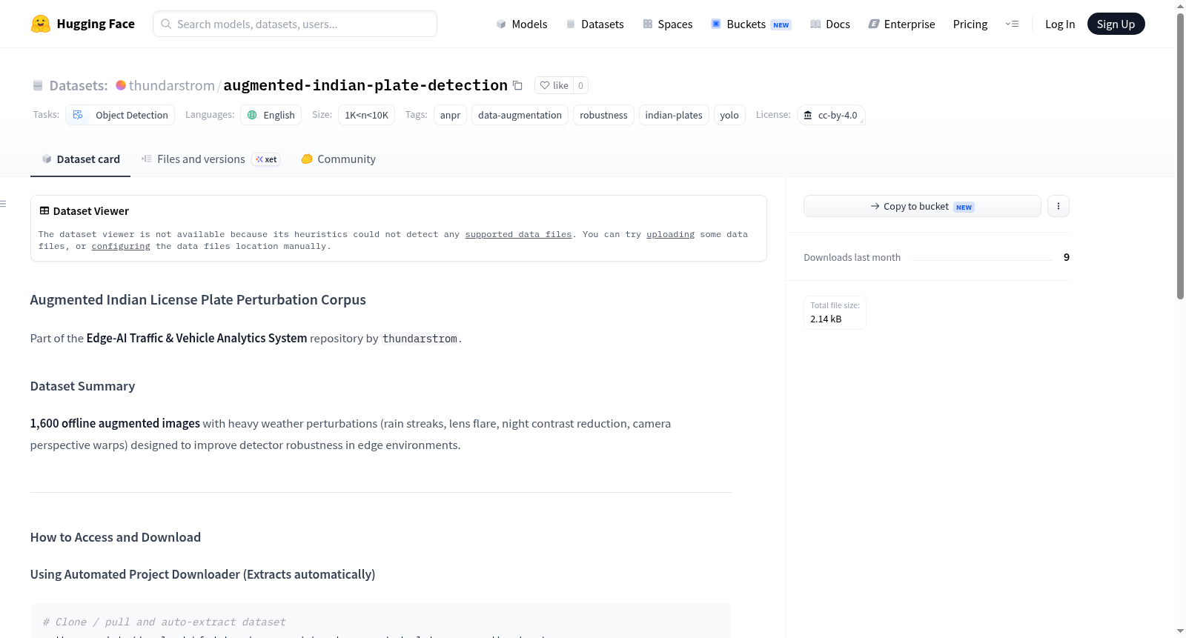1186x638 pixels.
Task: Go to the Pricing page
Action: tap(970, 24)
